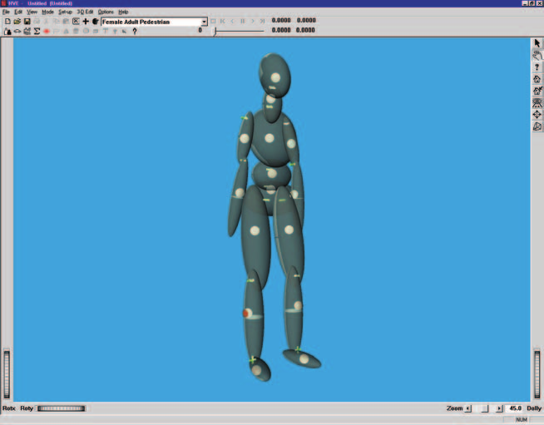Open the 3D Edit menu

click(85, 12)
